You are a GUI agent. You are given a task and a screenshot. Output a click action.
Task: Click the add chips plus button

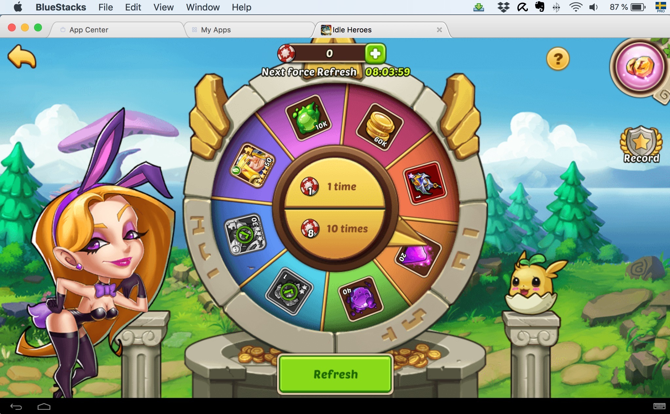pyautogui.click(x=377, y=53)
